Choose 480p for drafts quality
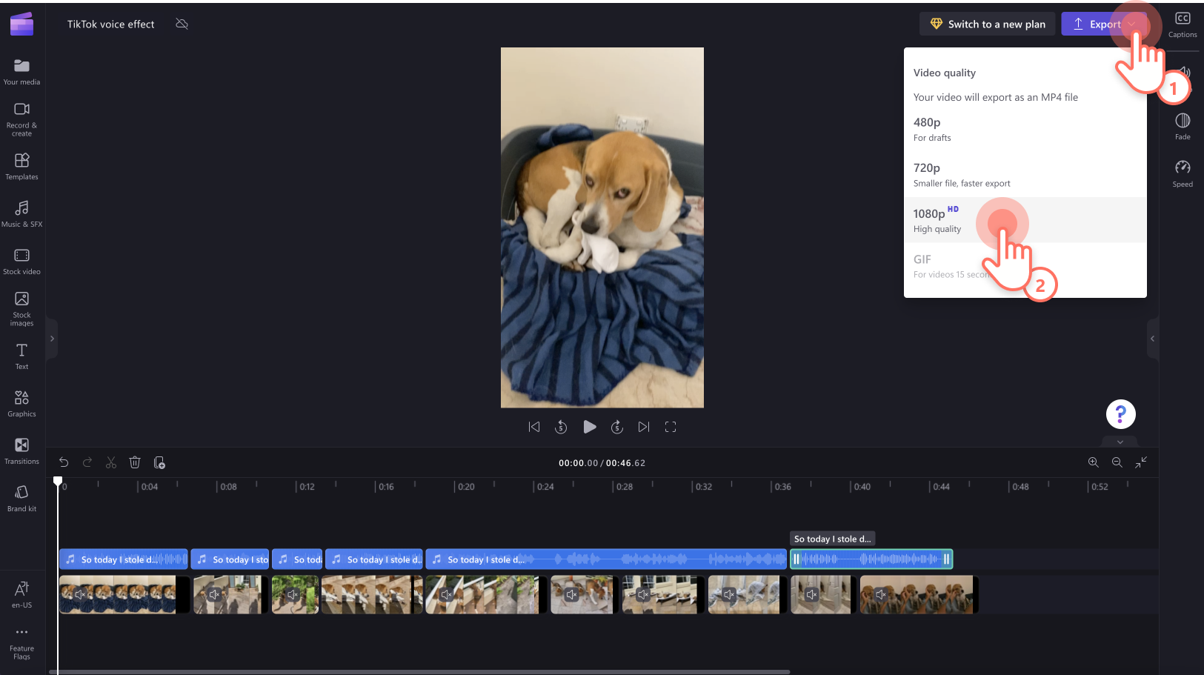1204x675 pixels. click(x=1025, y=129)
